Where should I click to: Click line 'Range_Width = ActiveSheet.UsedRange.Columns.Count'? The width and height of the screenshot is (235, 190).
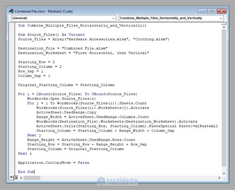click(x=93, y=117)
